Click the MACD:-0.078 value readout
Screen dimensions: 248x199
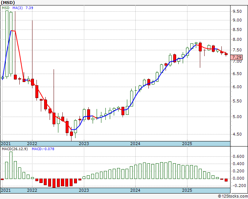43,149
